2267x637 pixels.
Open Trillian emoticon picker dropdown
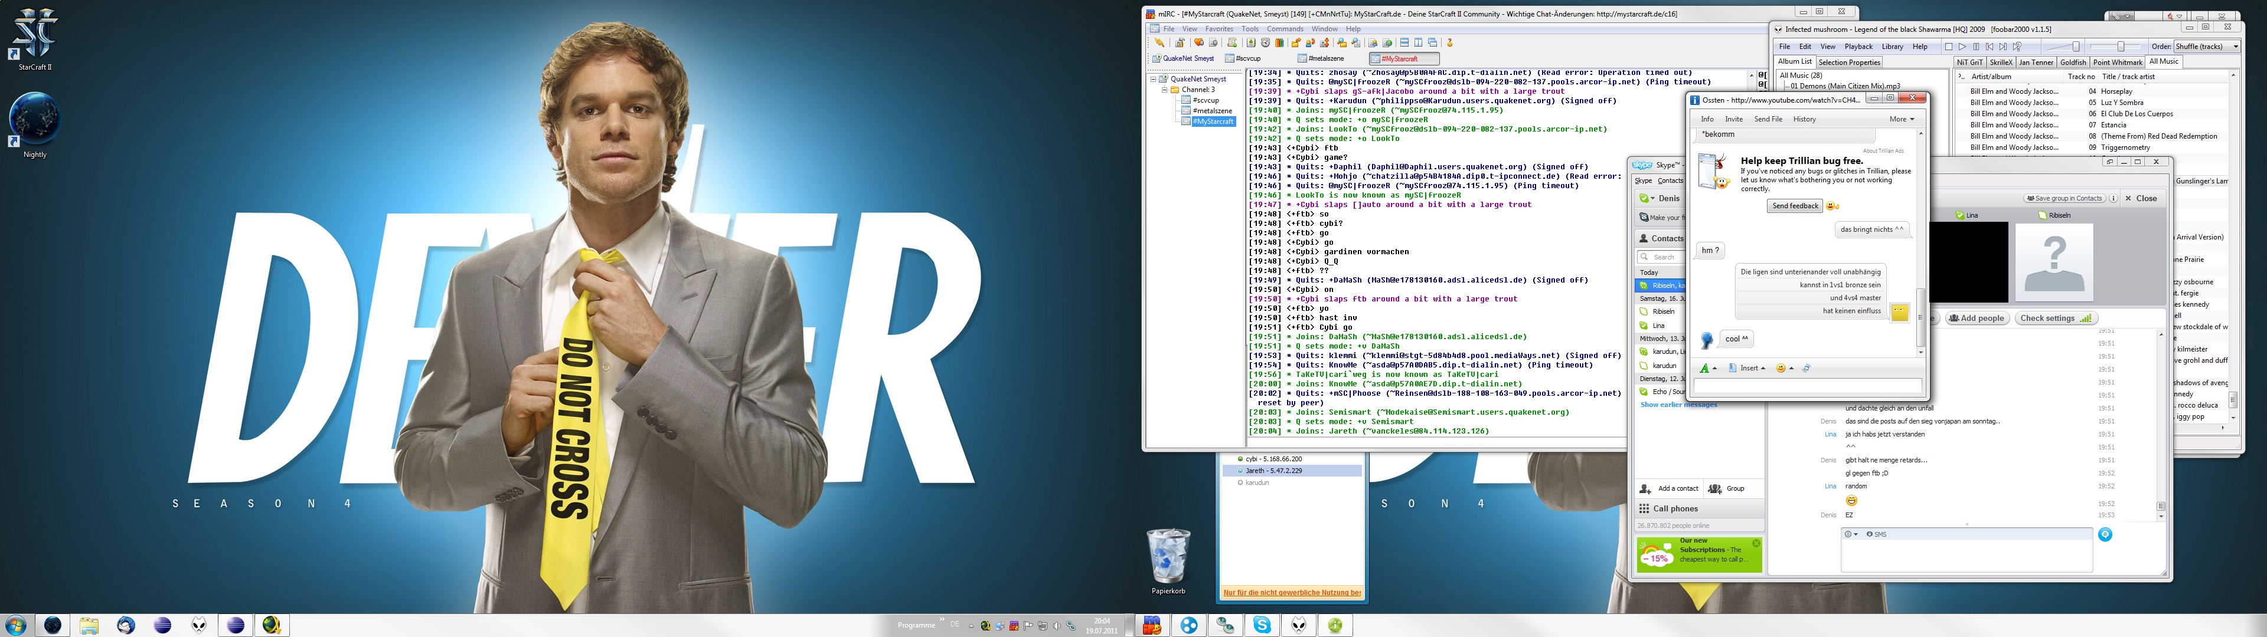click(1785, 369)
